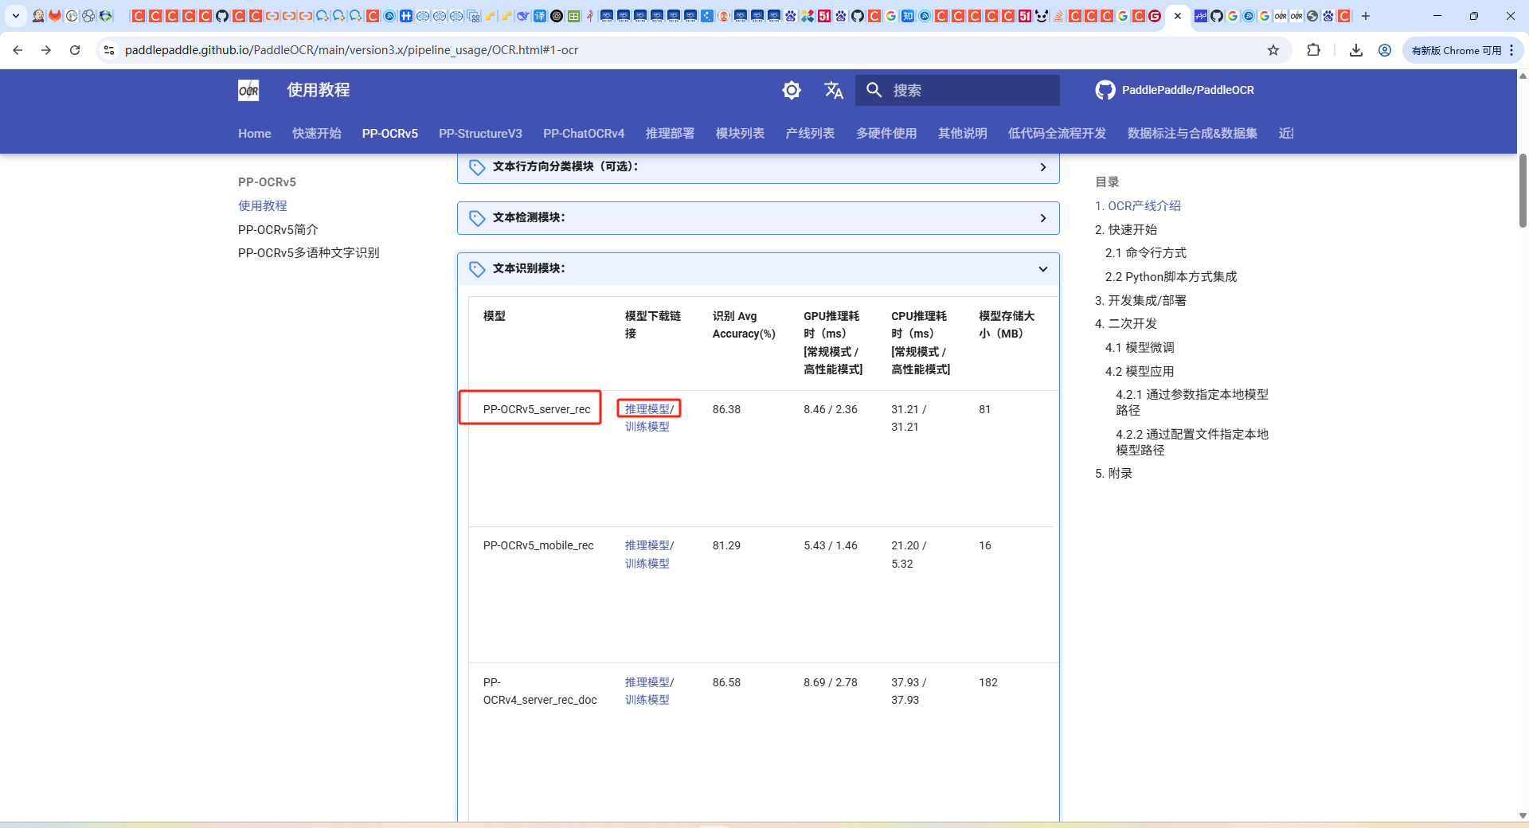Jump to 4. 二次开发 in contents
Image resolution: width=1529 pixels, height=828 pixels.
point(1126,323)
